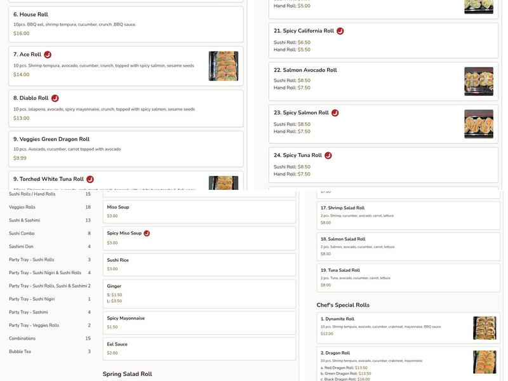Screen dimensions: 508x381
Task: View the Dynamite Roll image
Action: click(485, 328)
